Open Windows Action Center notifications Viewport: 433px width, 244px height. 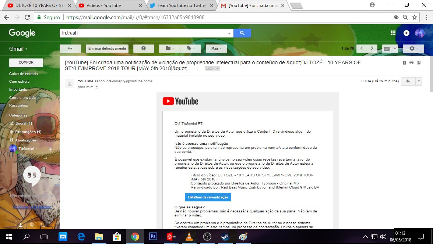click(420, 237)
